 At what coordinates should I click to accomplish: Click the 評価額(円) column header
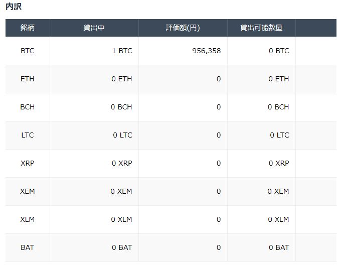point(183,28)
